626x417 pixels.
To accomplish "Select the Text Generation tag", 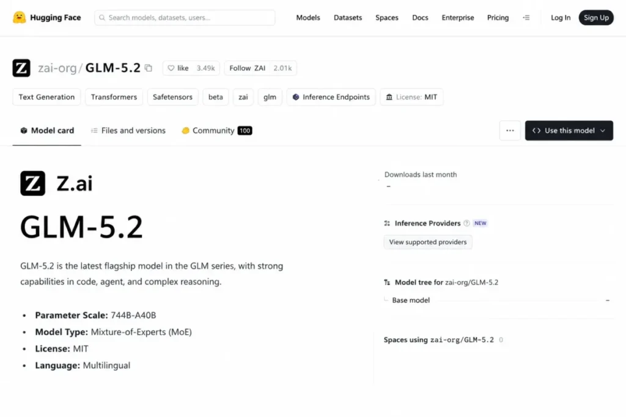I will (46, 97).
